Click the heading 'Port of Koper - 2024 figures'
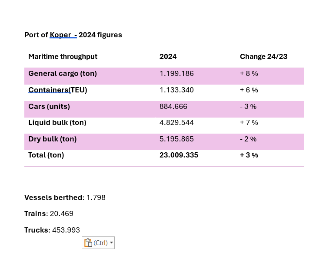Screen dimensions: 326x259 73,35
